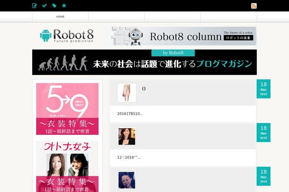Click the woman thumbnail in second post
This screenshot has height=192, width=289.
(x=127, y=136)
